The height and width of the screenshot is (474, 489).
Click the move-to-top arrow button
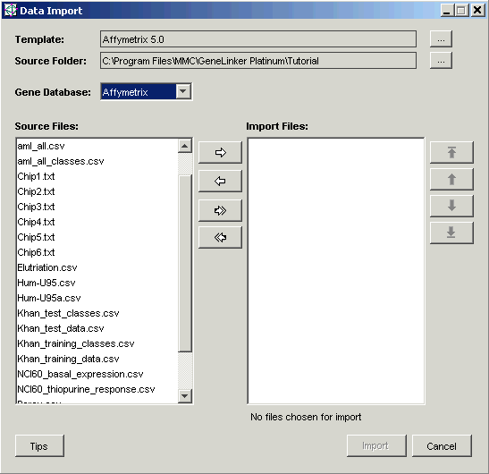451,152
